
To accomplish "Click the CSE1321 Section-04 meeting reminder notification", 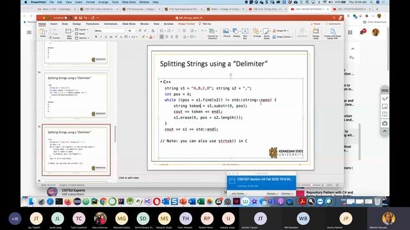I will tap(261, 183).
